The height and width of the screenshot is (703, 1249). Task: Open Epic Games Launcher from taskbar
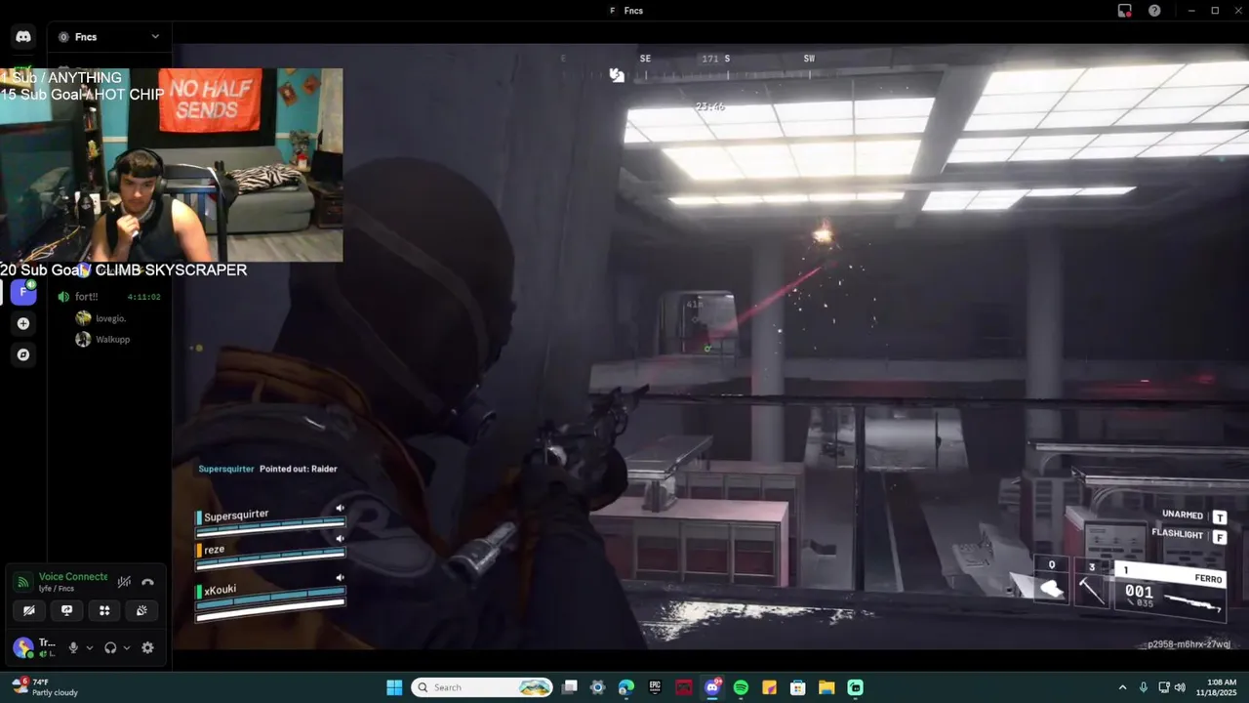pos(655,687)
